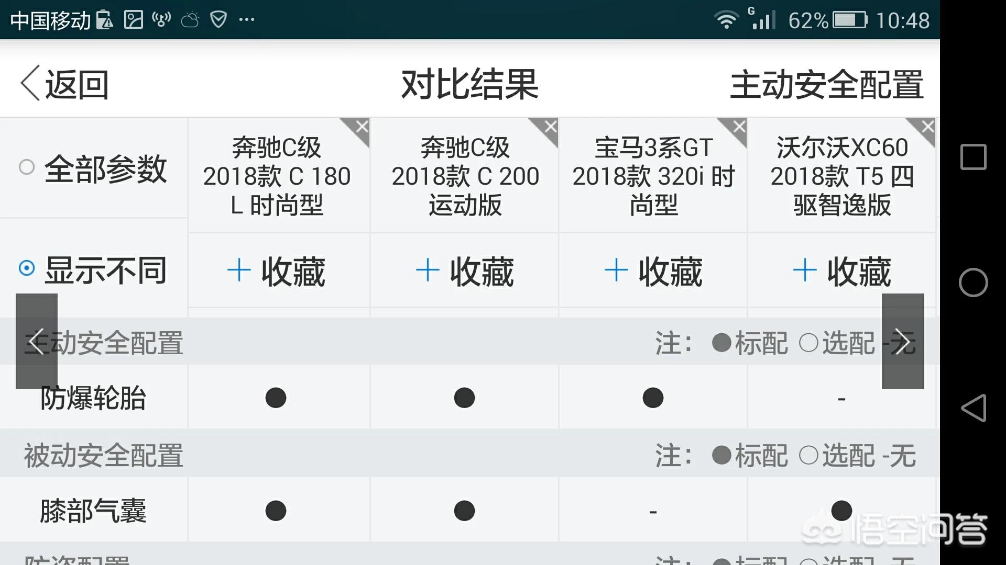Add 沃尔沃XC60 T5 to 收藏
Viewport: 1006px width, 565px height.
pos(842,271)
